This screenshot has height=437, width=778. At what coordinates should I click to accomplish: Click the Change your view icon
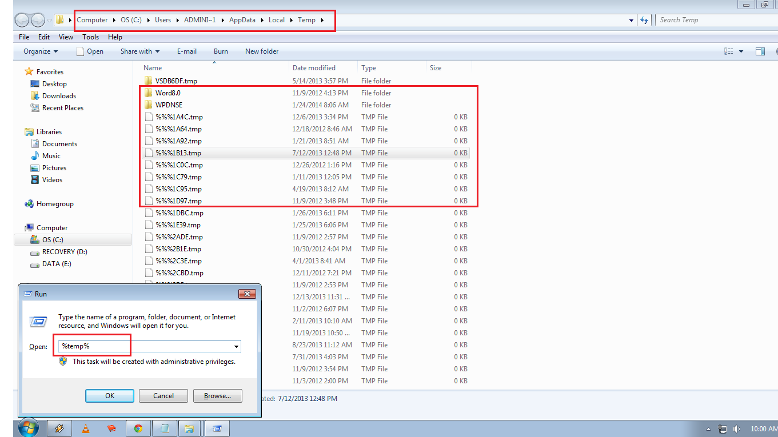728,51
